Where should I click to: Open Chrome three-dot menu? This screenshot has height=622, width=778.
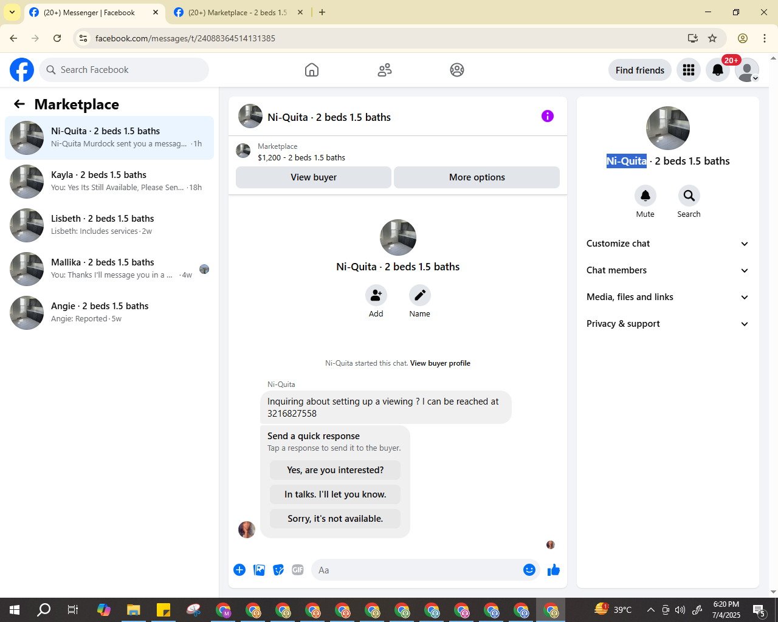[765, 38]
